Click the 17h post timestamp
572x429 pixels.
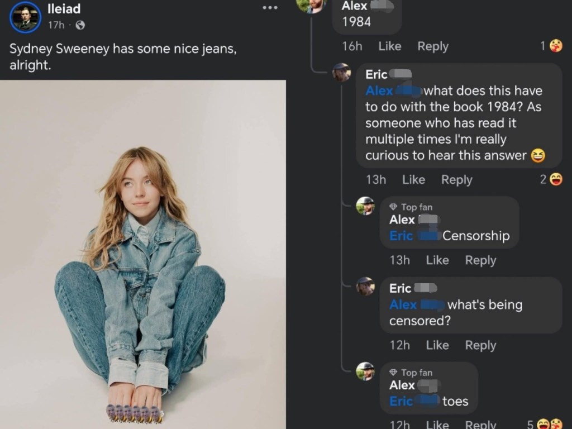tap(56, 25)
